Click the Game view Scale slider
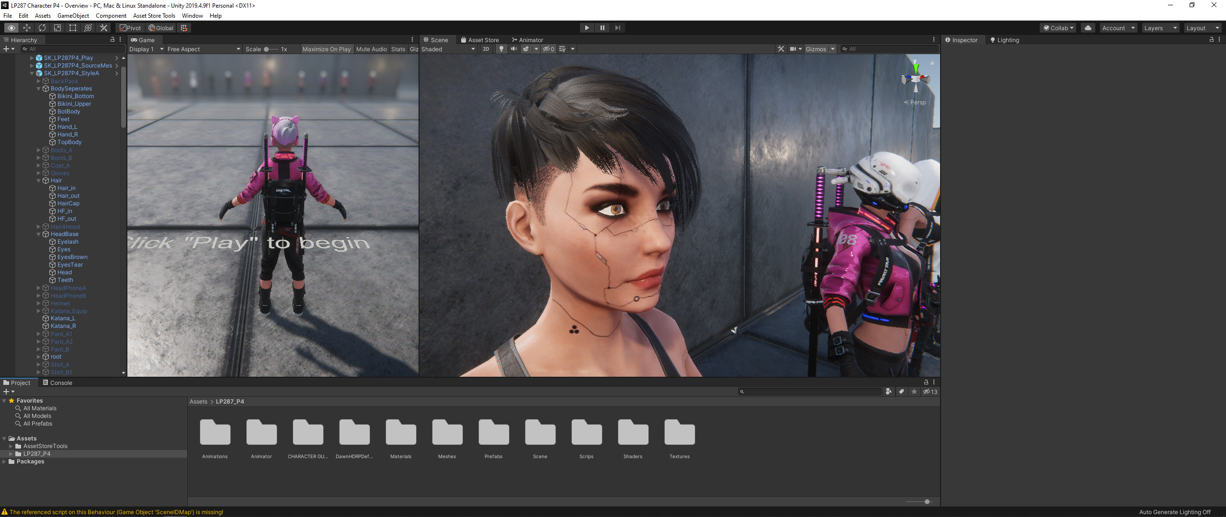 pos(271,49)
